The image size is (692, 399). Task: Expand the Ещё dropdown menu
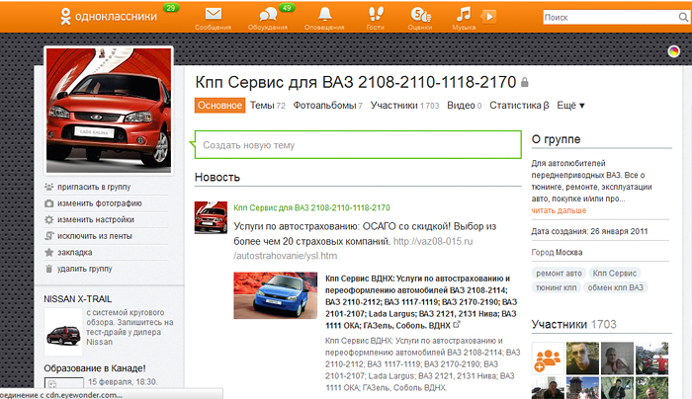coord(570,106)
